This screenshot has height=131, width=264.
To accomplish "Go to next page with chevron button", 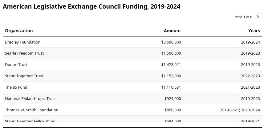I will pyautogui.click(x=258, y=17).
